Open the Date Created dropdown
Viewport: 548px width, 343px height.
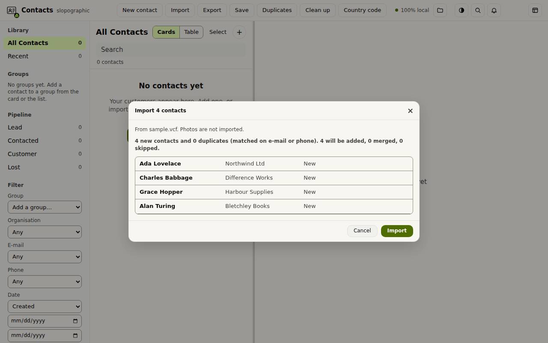coord(45,307)
